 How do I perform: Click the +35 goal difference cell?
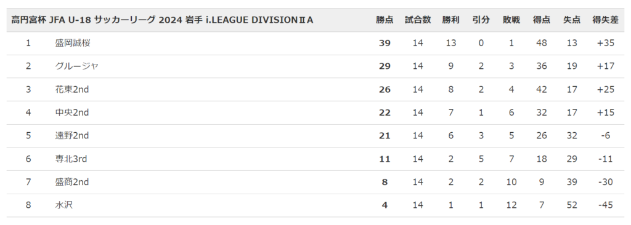[x=606, y=43]
